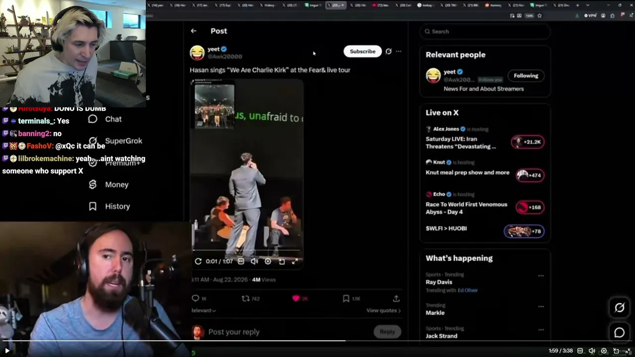Viewport: 635px width, 357px height.
Task: Click the +168 listeners badge
Action: point(530,207)
